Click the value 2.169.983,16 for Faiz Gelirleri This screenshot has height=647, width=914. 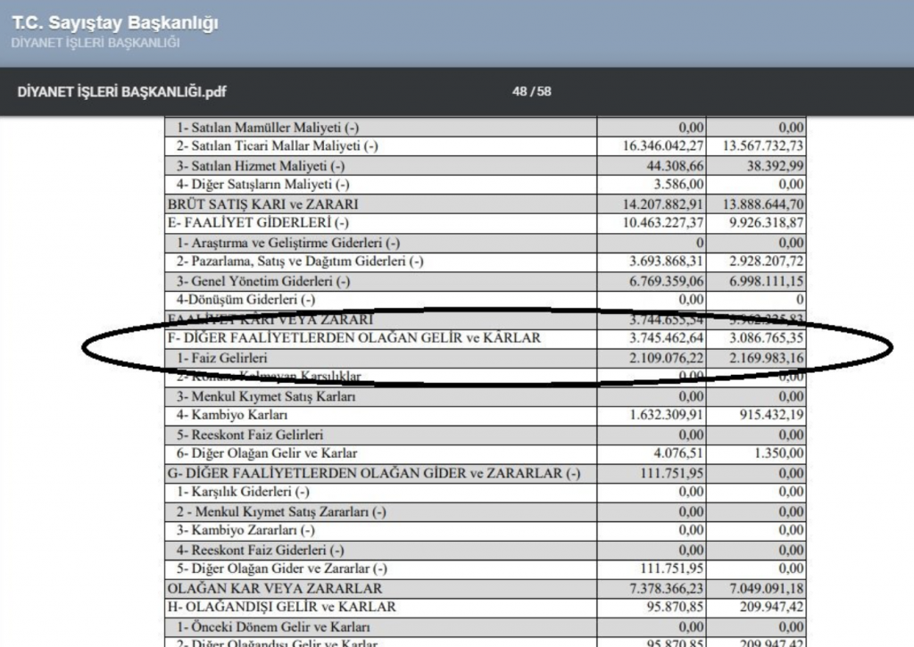(766, 358)
